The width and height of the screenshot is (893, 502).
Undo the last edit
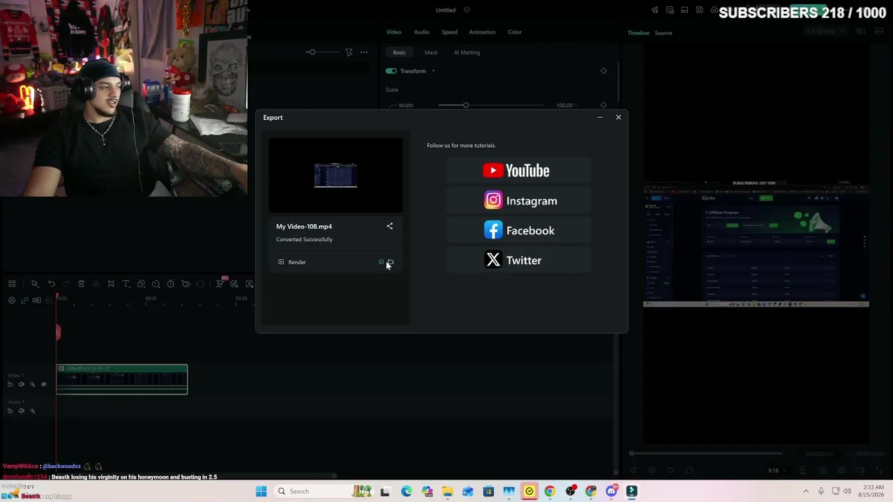click(52, 284)
